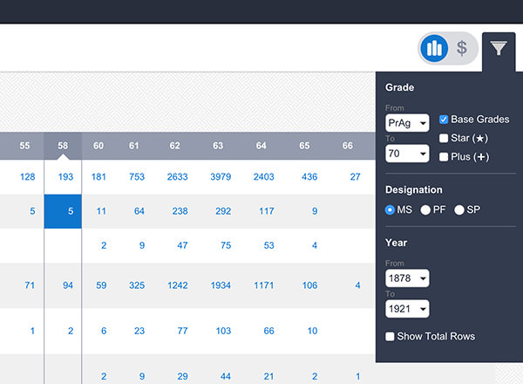Click the 3979 population value

coord(221,177)
